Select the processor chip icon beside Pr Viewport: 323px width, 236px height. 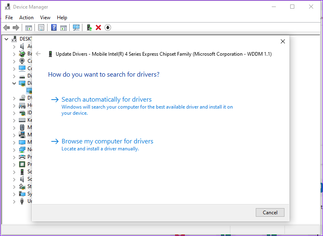pos(22,164)
